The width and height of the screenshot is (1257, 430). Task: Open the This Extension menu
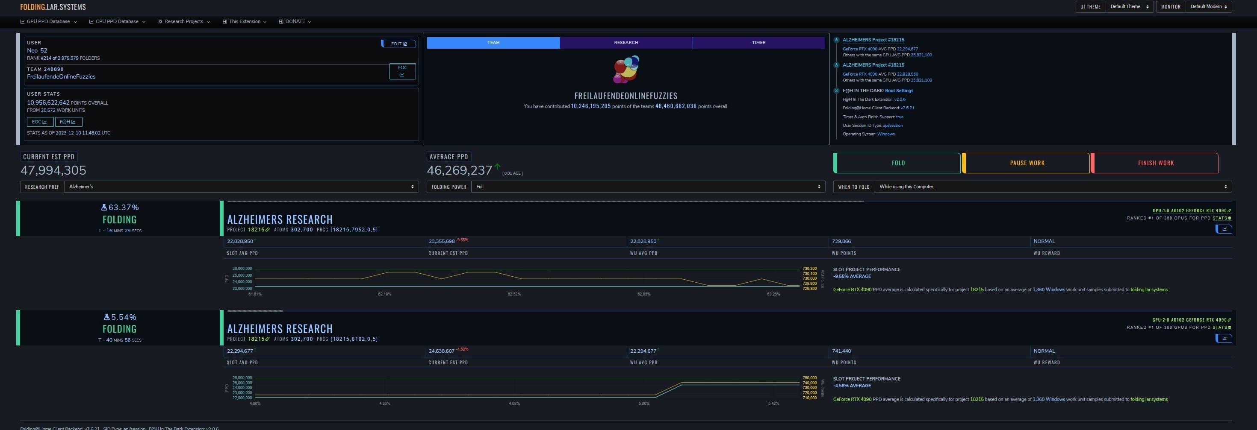point(245,21)
